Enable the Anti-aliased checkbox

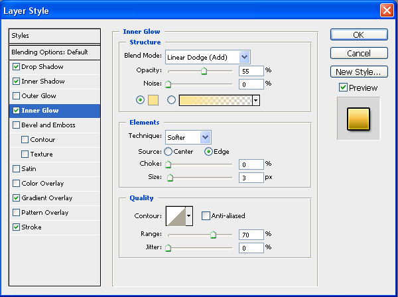tap(206, 216)
